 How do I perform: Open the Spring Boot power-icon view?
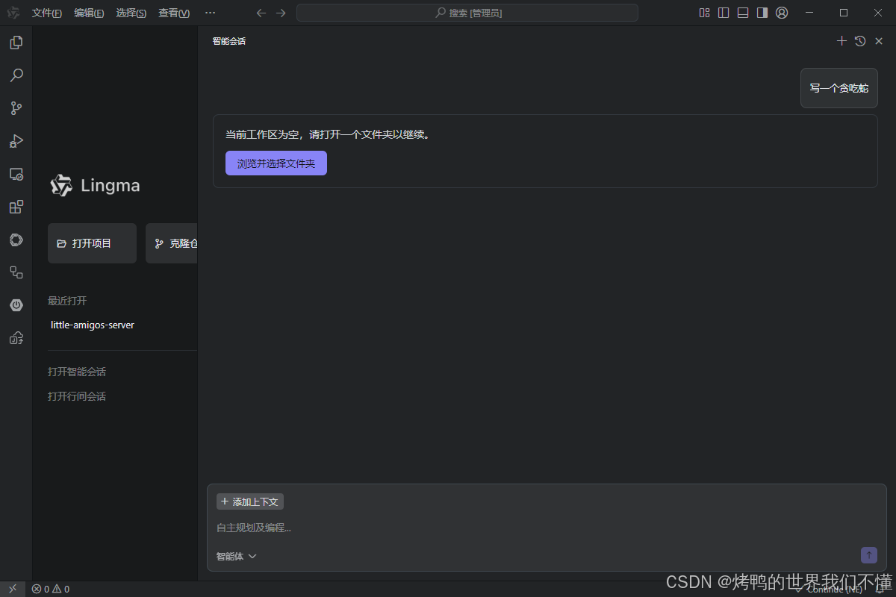tap(16, 305)
